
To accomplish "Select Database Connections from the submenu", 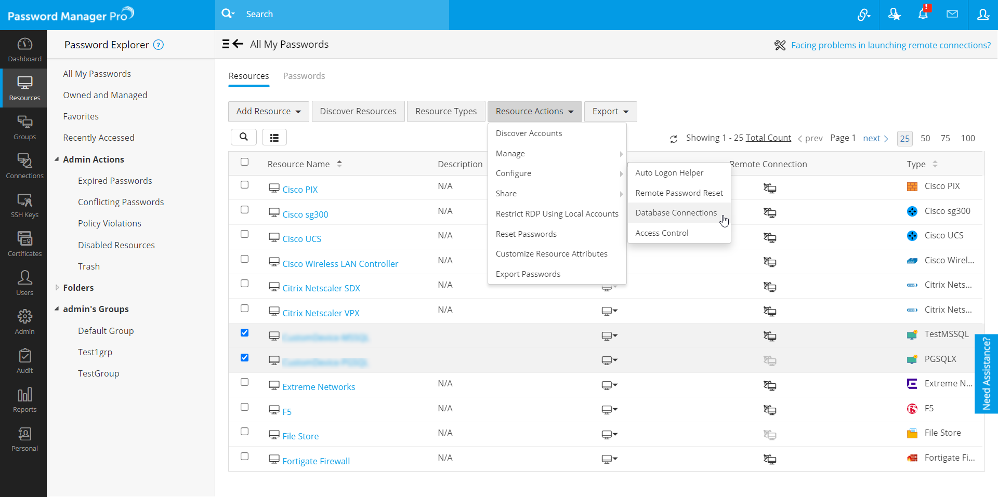I will [676, 213].
